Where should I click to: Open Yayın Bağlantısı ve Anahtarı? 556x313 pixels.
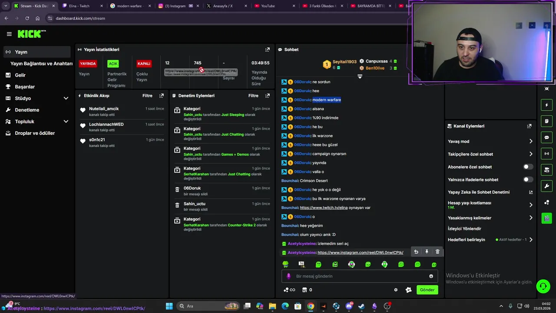point(41,63)
